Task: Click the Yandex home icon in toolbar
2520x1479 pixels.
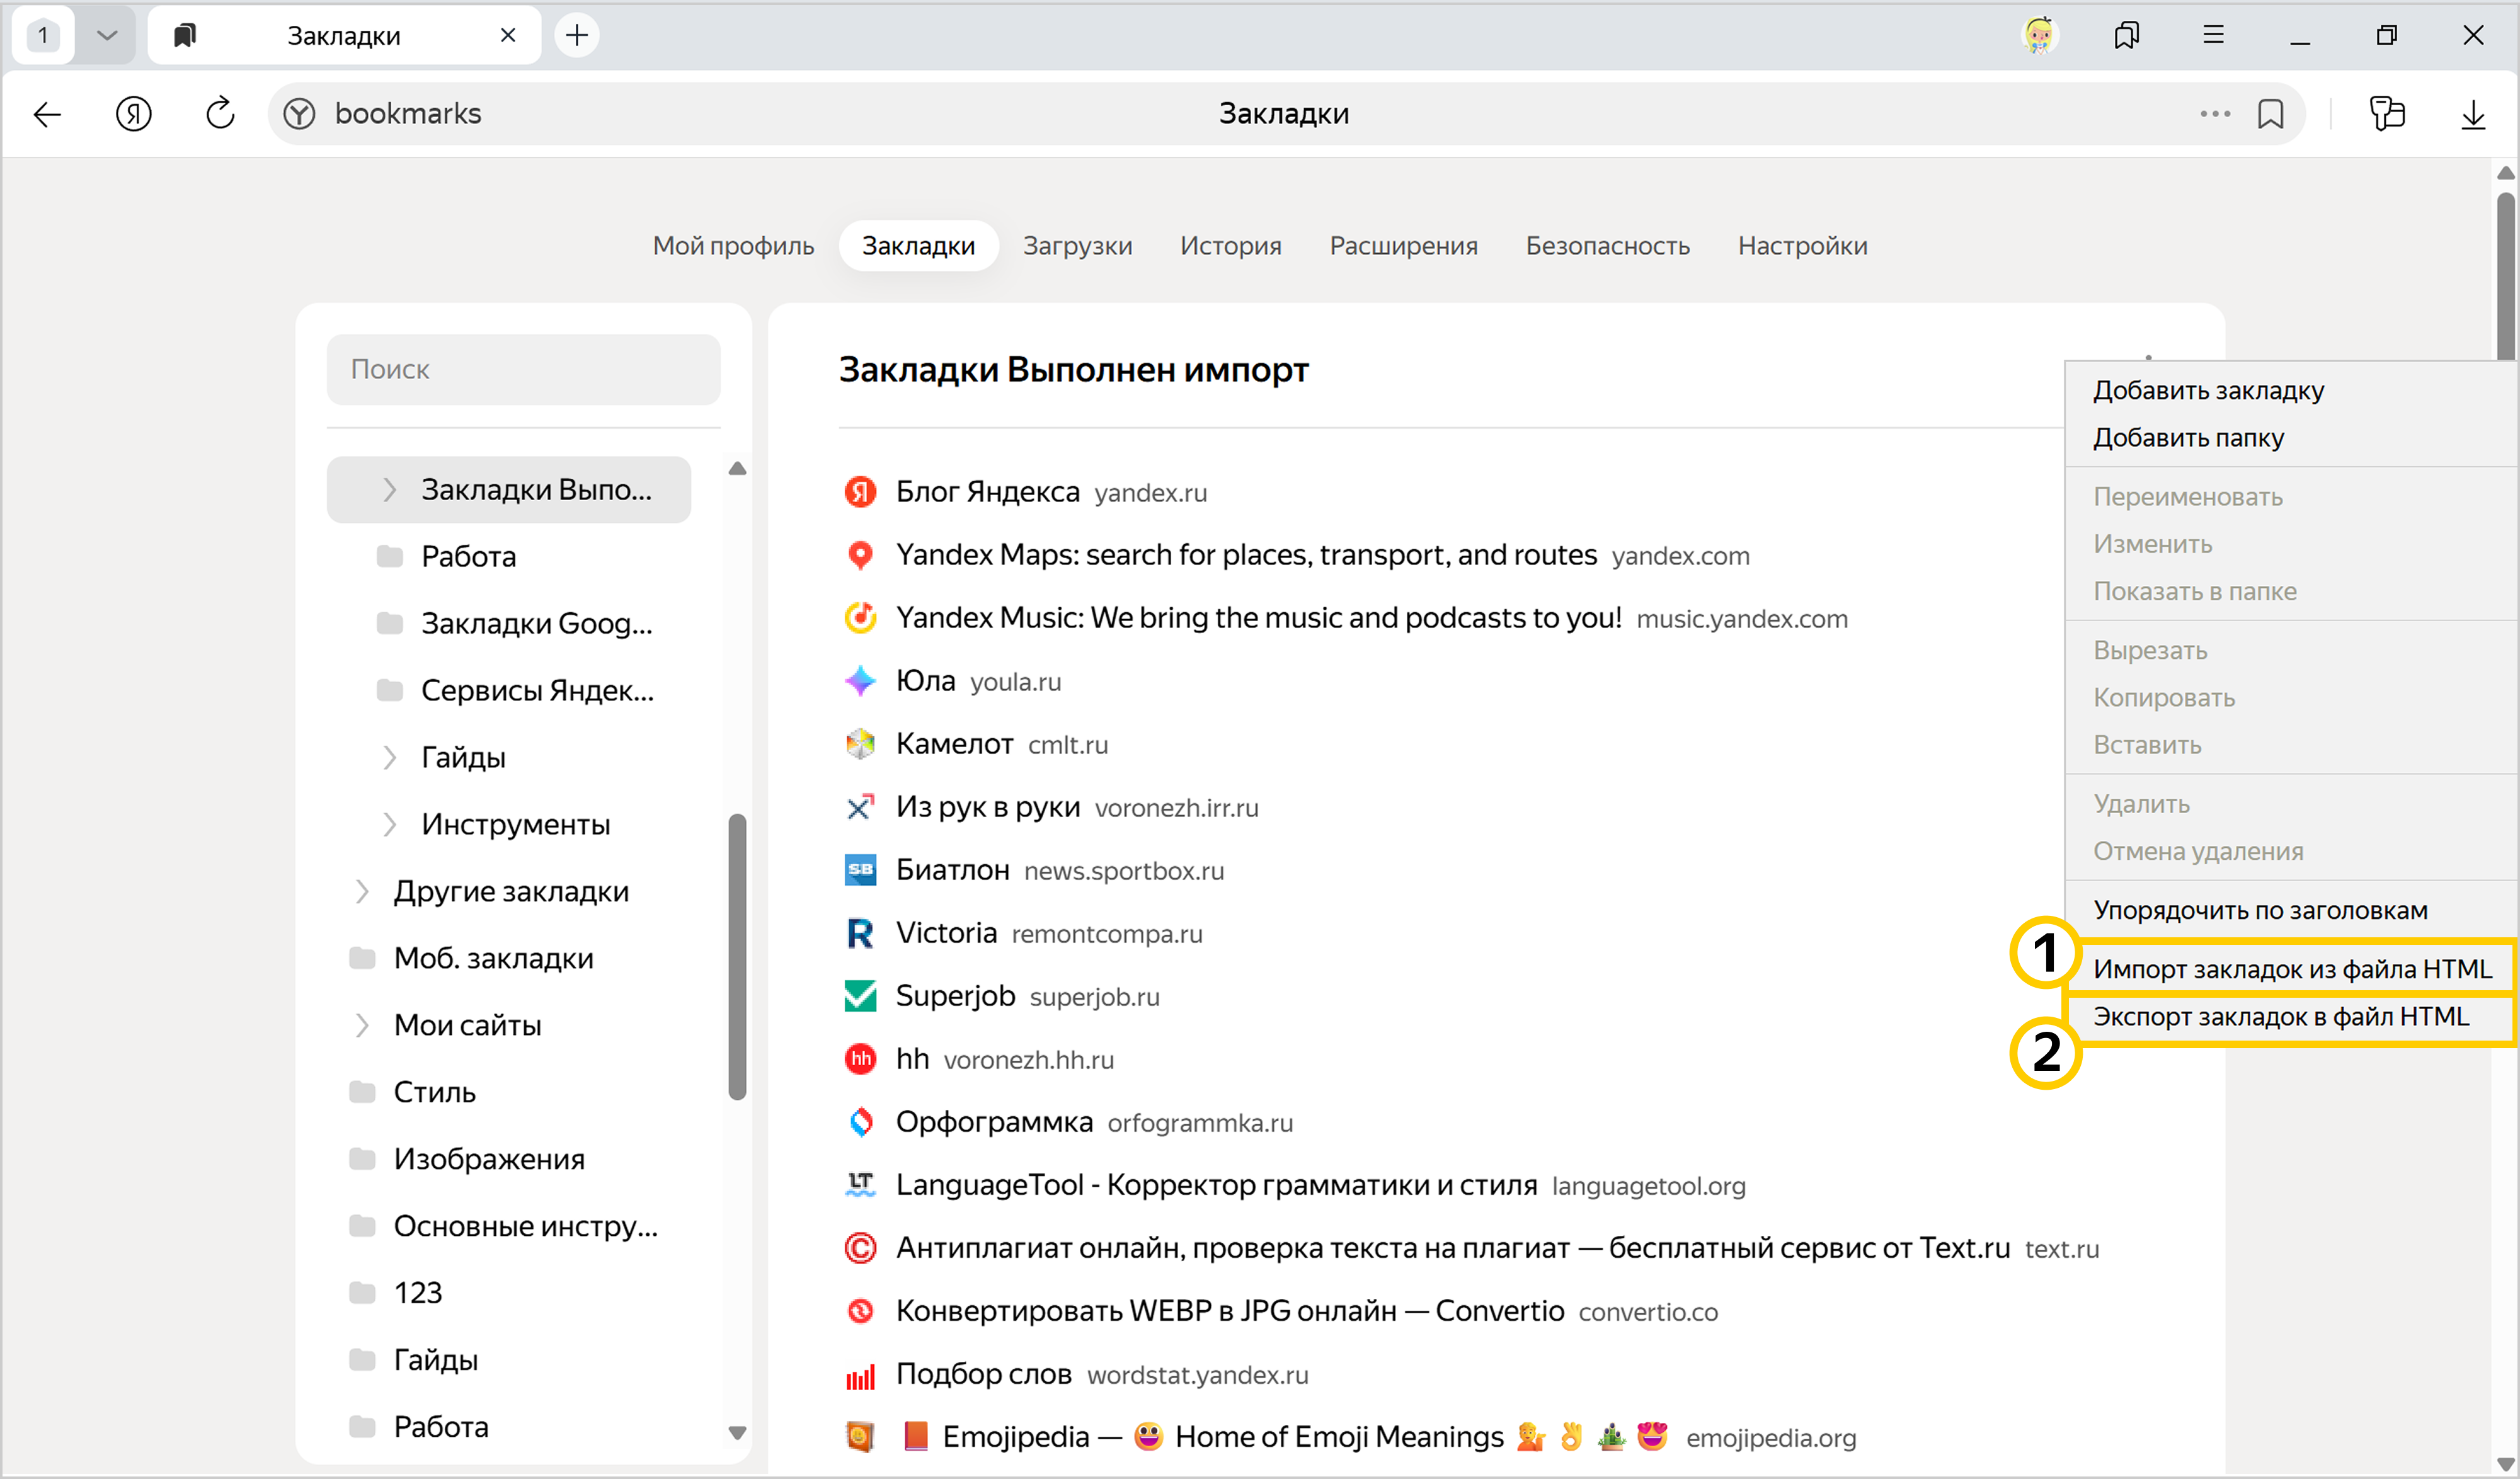Action: 133,113
